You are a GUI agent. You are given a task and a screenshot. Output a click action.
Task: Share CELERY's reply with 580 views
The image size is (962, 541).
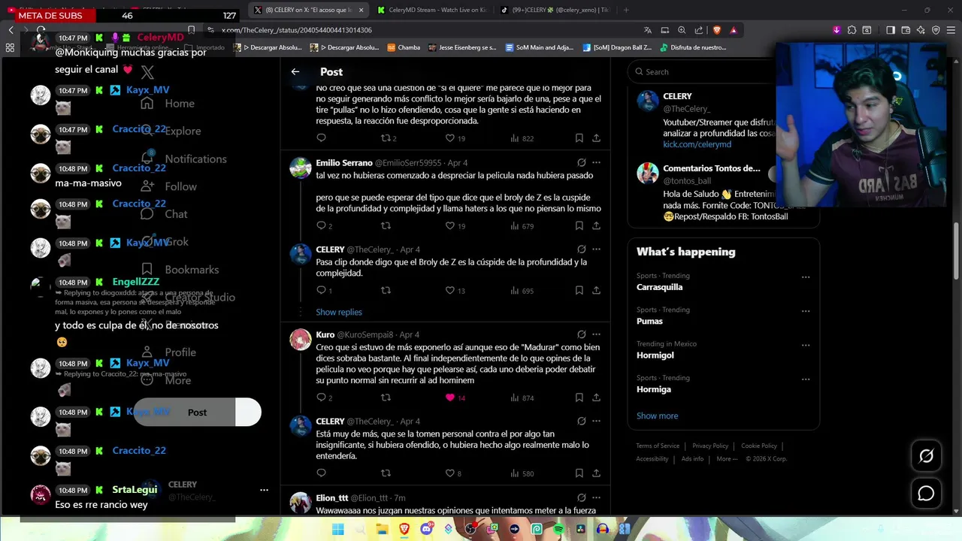596,473
